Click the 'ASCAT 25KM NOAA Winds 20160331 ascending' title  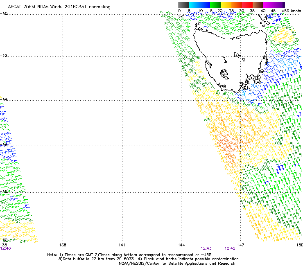[59, 7]
